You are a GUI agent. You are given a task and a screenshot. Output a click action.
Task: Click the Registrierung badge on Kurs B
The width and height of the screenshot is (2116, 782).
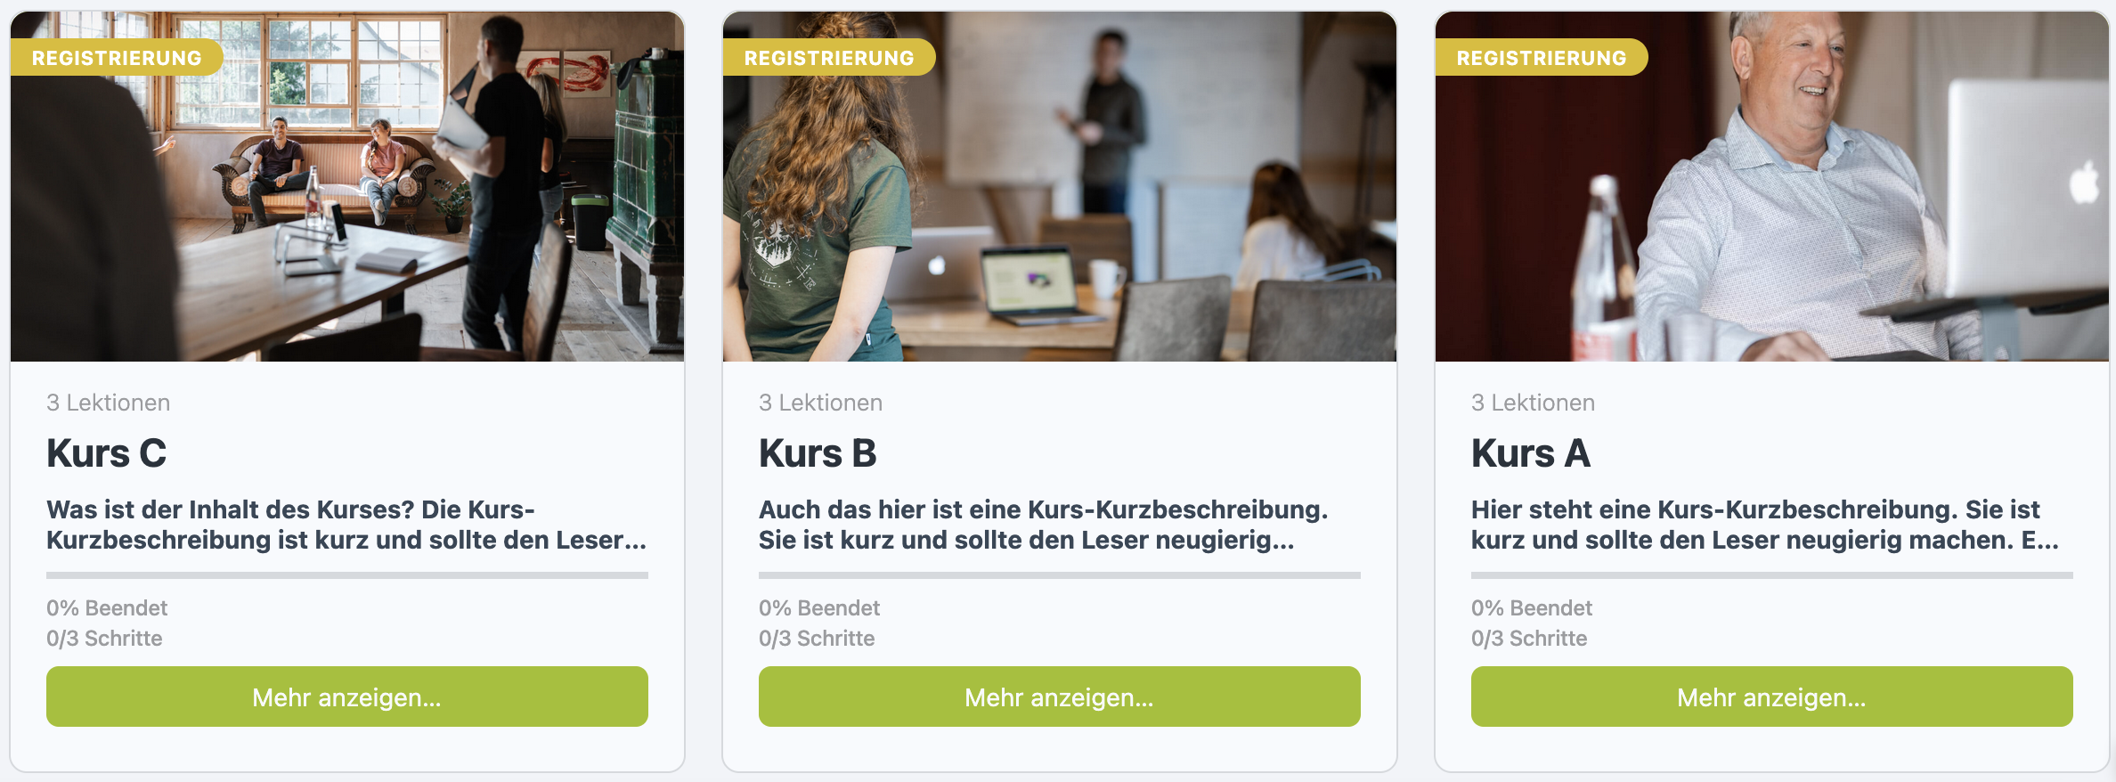pos(829,58)
